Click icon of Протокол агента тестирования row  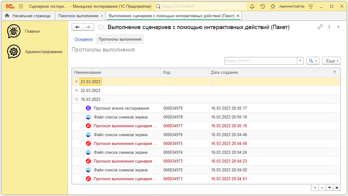[x=88, y=108]
